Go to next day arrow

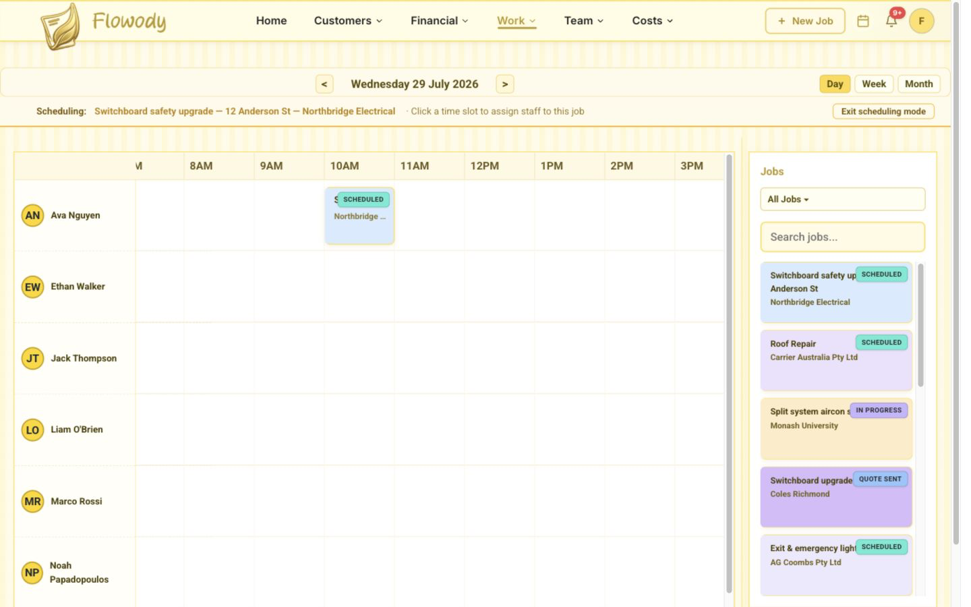(x=505, y=84)
